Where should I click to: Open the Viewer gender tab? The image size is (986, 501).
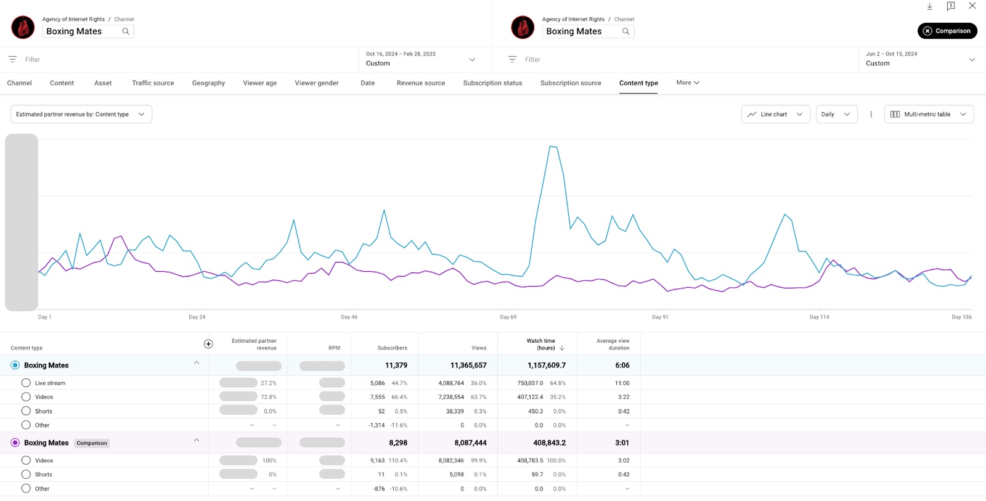(x=317, y=83)
